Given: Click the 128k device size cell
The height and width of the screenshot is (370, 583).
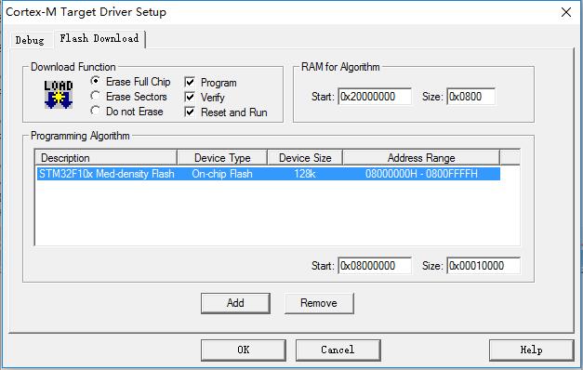Looking at the screenshot, I should [x=304, y=174].
